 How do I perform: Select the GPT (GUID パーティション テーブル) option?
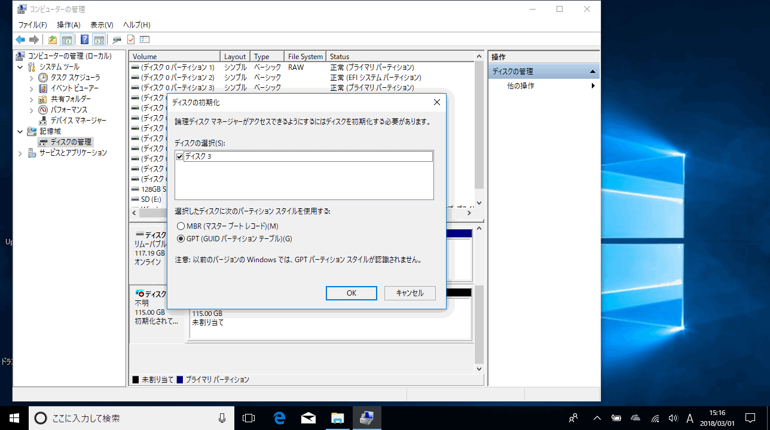tap(181, 239)
